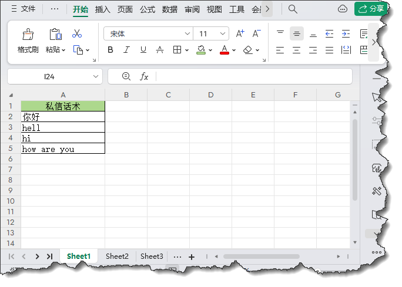
Task: Toggle bold formatting
Action: click(x=110, y=50)
